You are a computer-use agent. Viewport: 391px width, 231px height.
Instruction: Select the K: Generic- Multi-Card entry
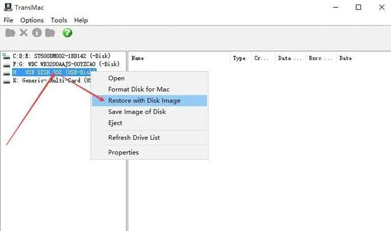tap(52, 81)
